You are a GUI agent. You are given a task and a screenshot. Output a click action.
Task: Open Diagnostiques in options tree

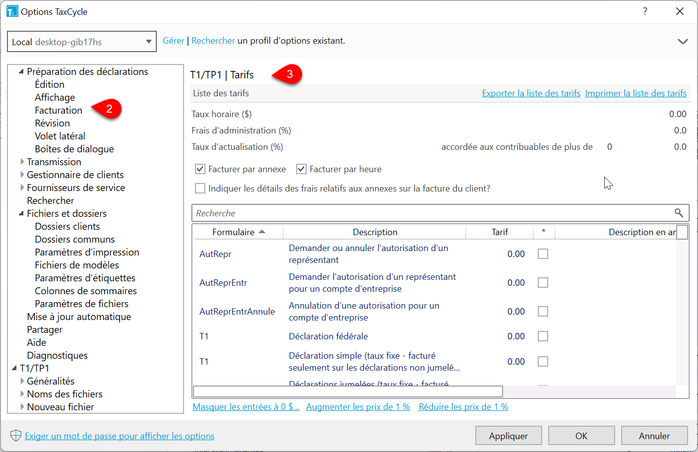pyautogui.click(x=57, y=355)
